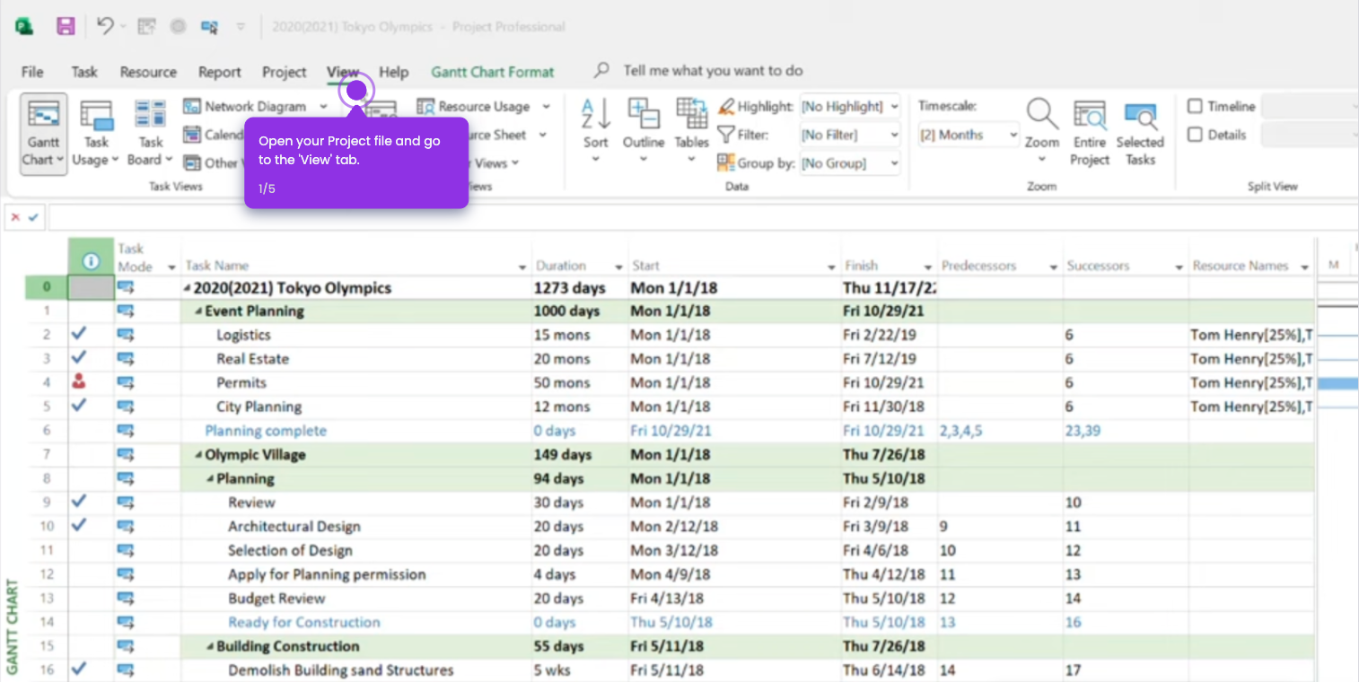Open the Resource Names column filter arrow
Image resolution: width=1359 pixels, height=682 pixels.
1305,267
